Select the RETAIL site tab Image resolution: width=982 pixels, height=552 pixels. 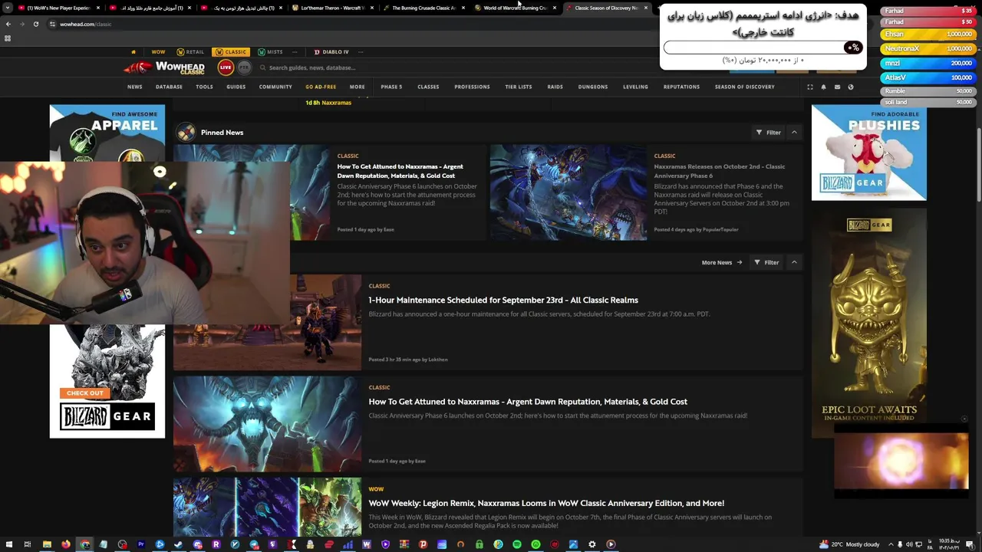191,52
